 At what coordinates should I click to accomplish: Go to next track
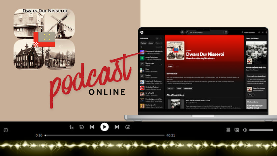117,127
